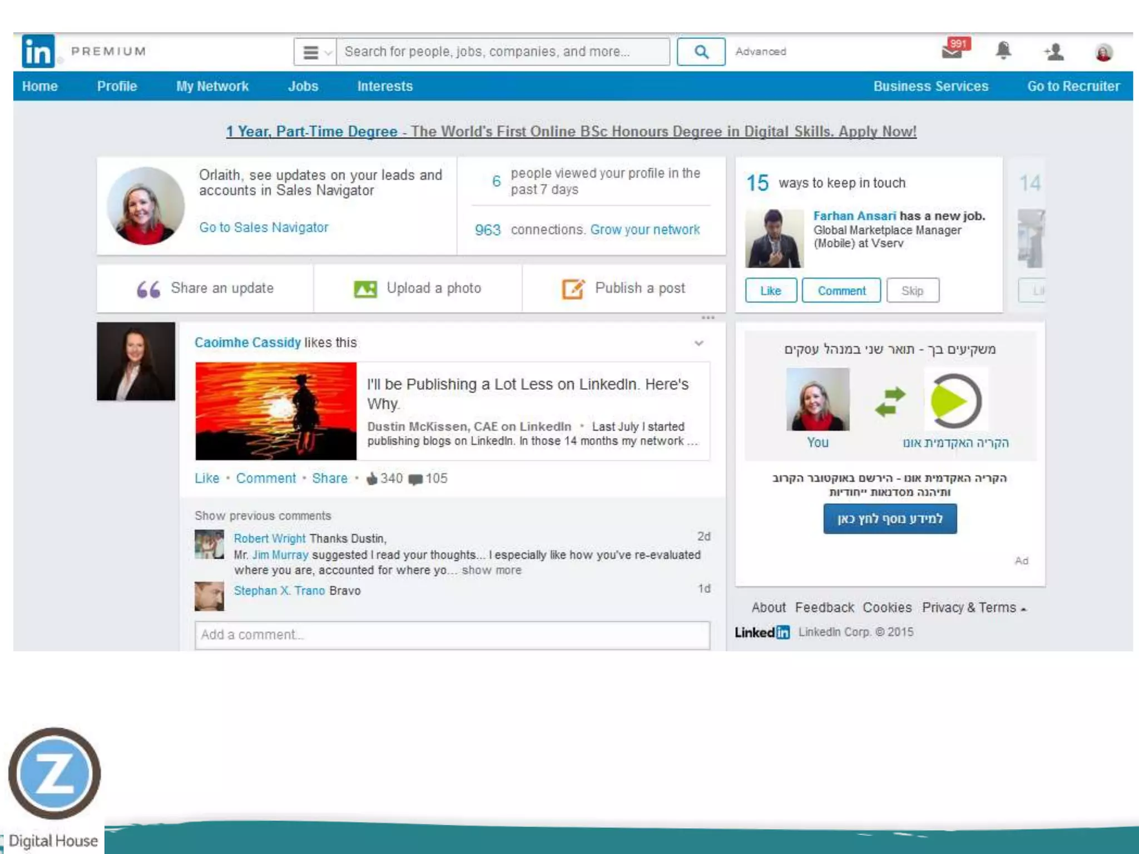Show previous comments on the post
1139x854 pixels.
point(263,516)
